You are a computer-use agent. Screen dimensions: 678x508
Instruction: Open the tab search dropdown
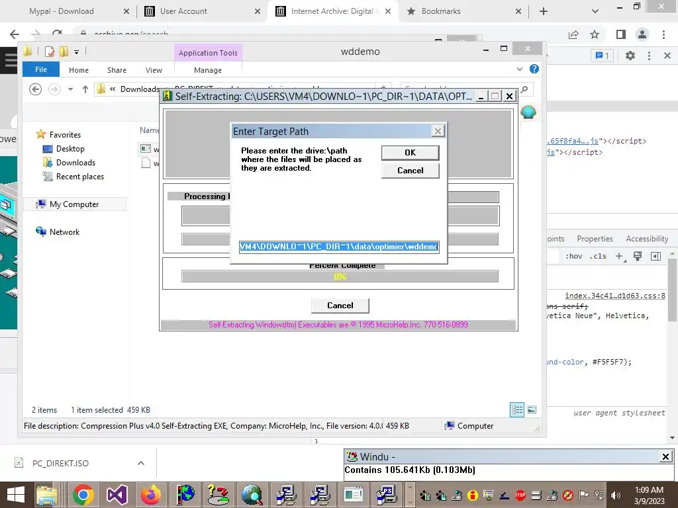tap(595, 11)
